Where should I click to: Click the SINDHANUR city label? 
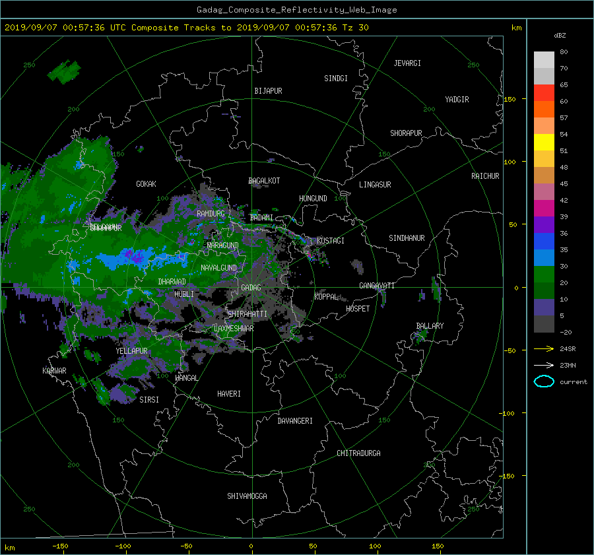[407, 238]
